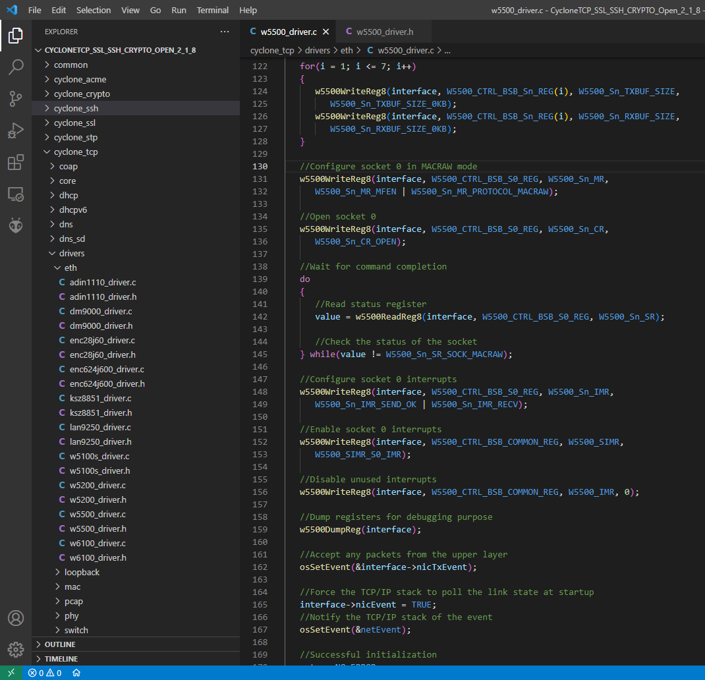This screenshot has height=680, width=705.
Task: Collapse the drivers folder
Action: pos(136,253)
